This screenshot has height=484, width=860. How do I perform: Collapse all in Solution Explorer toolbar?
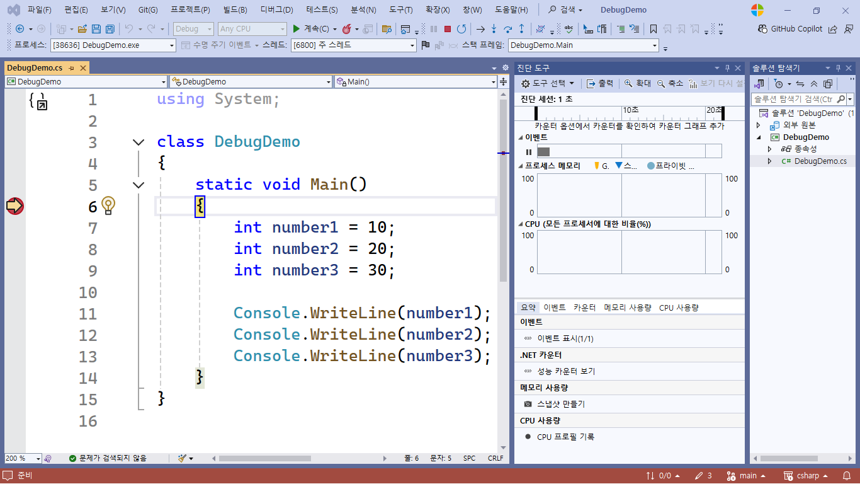[x=814, y=84]
